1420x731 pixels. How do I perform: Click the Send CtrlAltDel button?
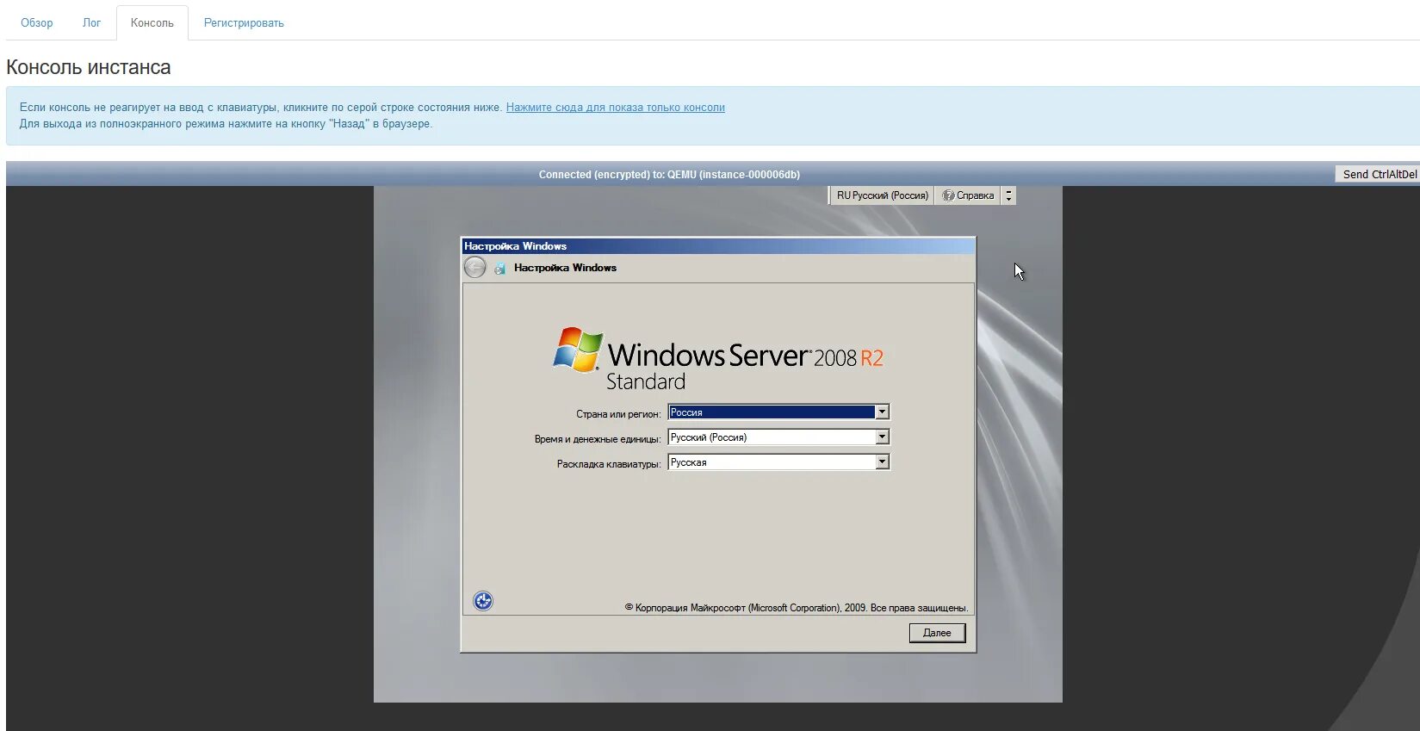[1380, 174]
